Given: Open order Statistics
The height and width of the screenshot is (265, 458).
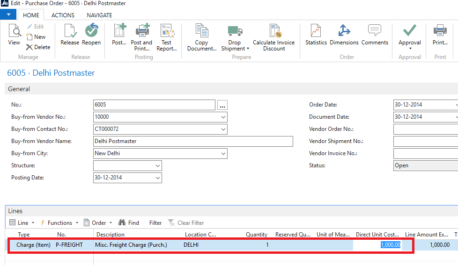Looking at the screenshot, I should click(316, 35).
